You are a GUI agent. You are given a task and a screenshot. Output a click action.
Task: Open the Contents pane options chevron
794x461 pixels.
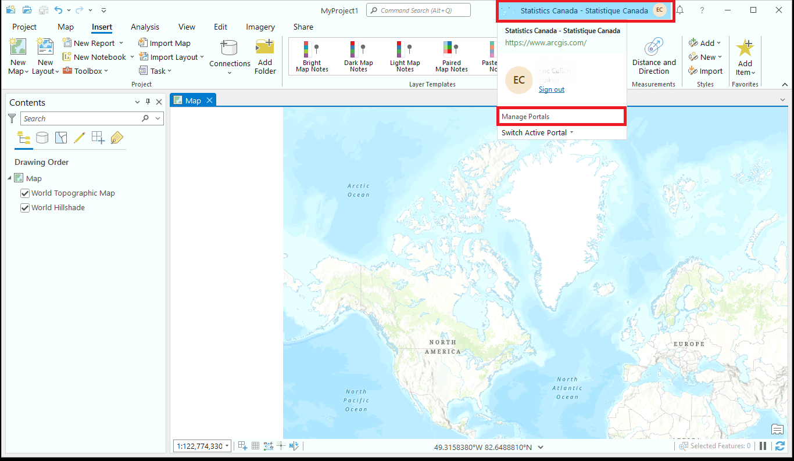[138, 102]
